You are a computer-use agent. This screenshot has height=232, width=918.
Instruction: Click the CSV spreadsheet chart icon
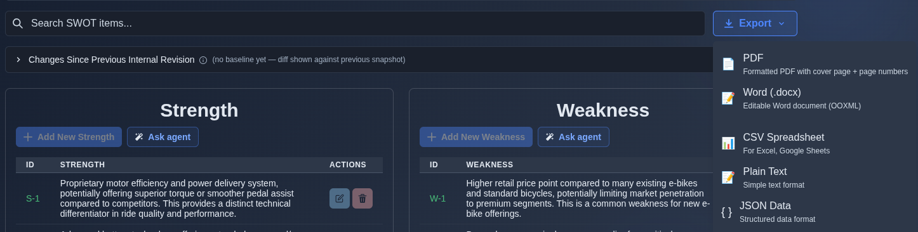728,143
